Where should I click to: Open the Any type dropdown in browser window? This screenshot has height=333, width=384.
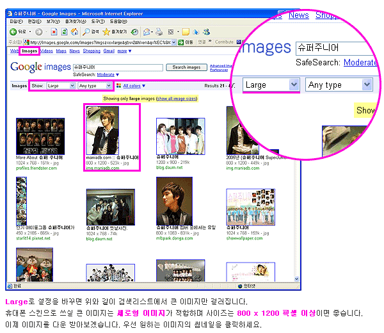click(x=95, y=85)
